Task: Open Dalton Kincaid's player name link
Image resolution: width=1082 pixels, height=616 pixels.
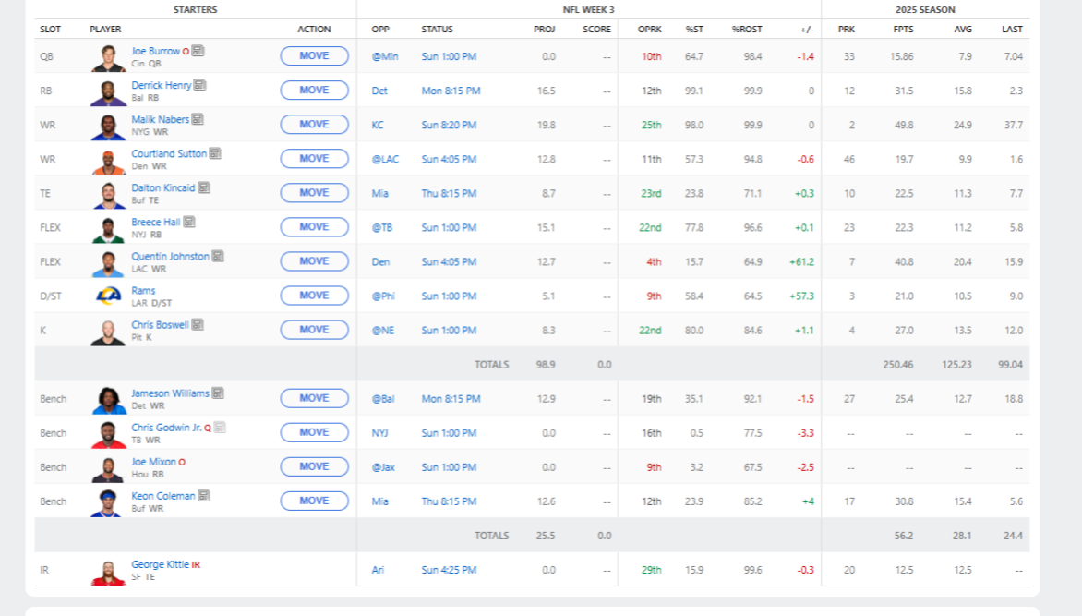Action: (162, 187)
